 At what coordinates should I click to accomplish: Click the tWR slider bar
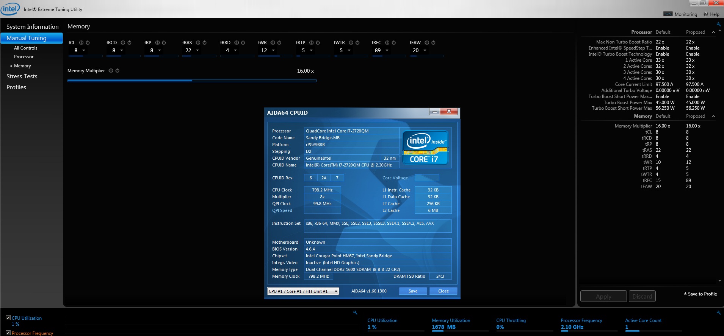click(x=275, y=56)
